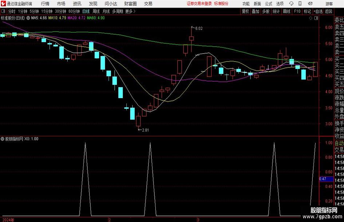Click the 通达信 red logo icon
The image size is (344, 222).
coord(3,4)
